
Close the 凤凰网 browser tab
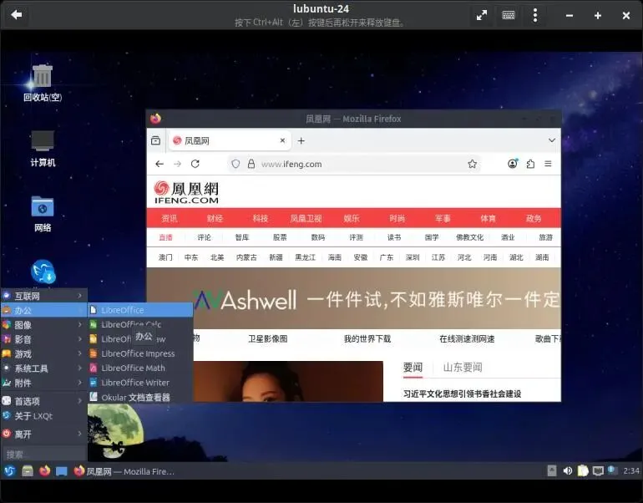[x=282, y=140]
